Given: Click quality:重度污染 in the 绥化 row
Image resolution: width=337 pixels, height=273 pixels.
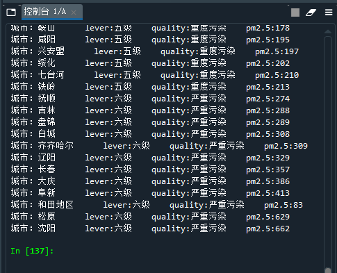Looking at the screenshot, I should [x=189, y=63].
